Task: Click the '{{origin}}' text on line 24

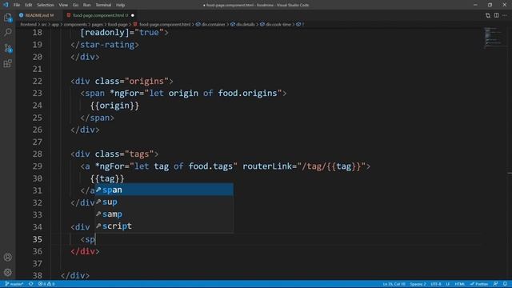Action: (114, 106)
